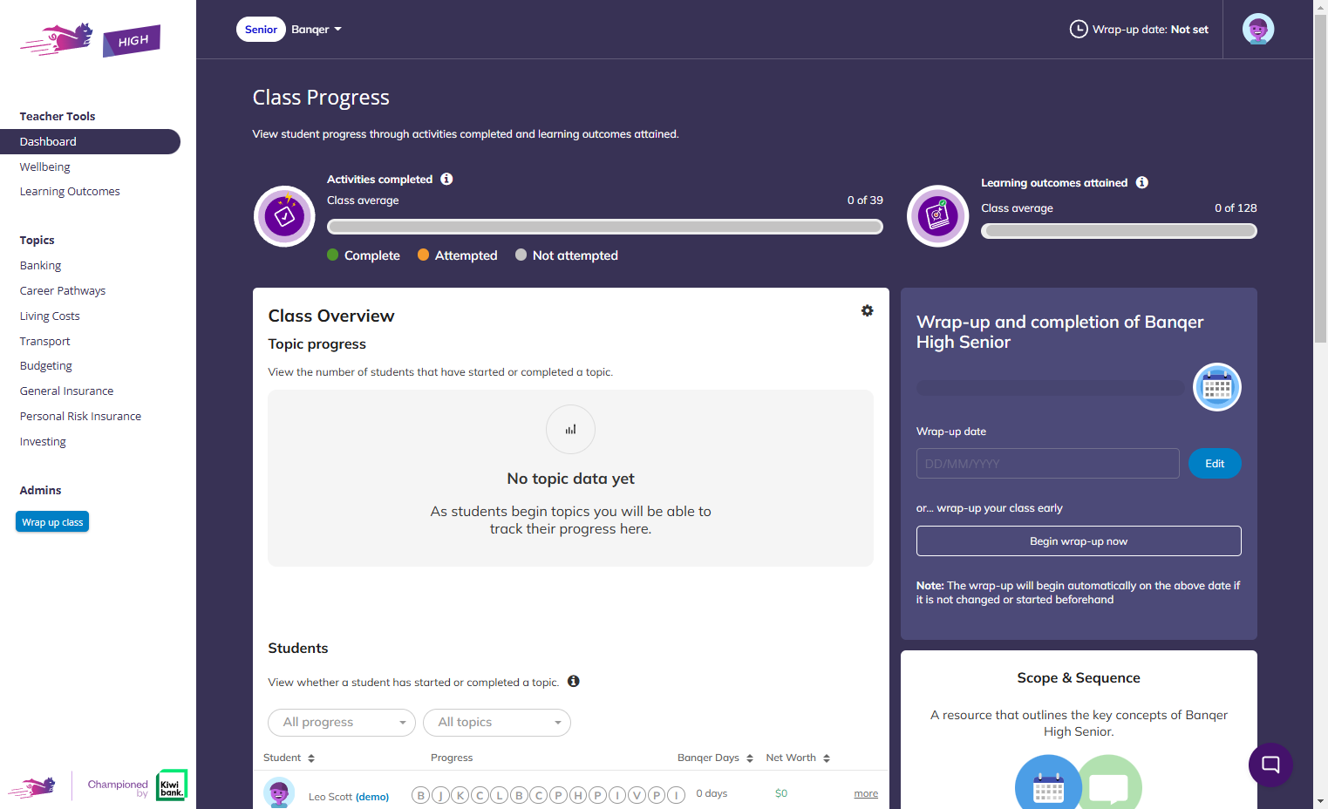
Task: Show info about Students topic status
Action: point(574,681)
